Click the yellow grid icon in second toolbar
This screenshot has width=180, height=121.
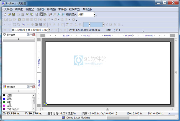pyautogui.click(x=19, y=19)
